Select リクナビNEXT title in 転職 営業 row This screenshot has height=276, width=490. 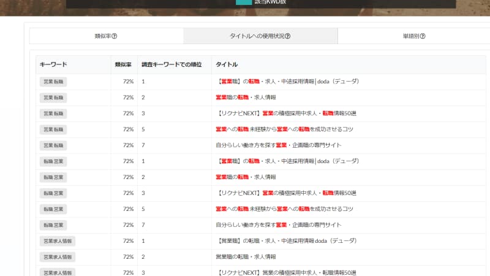point(286,193)
